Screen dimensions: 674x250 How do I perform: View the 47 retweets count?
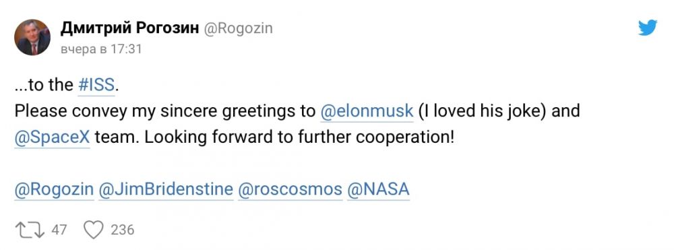[x=59, y=230]
